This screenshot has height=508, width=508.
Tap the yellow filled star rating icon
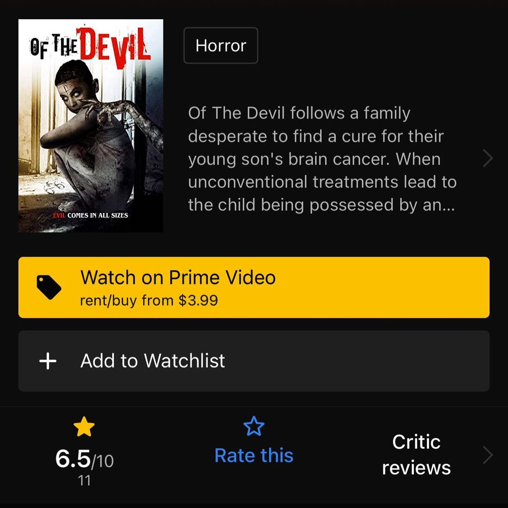click(84, 427)
